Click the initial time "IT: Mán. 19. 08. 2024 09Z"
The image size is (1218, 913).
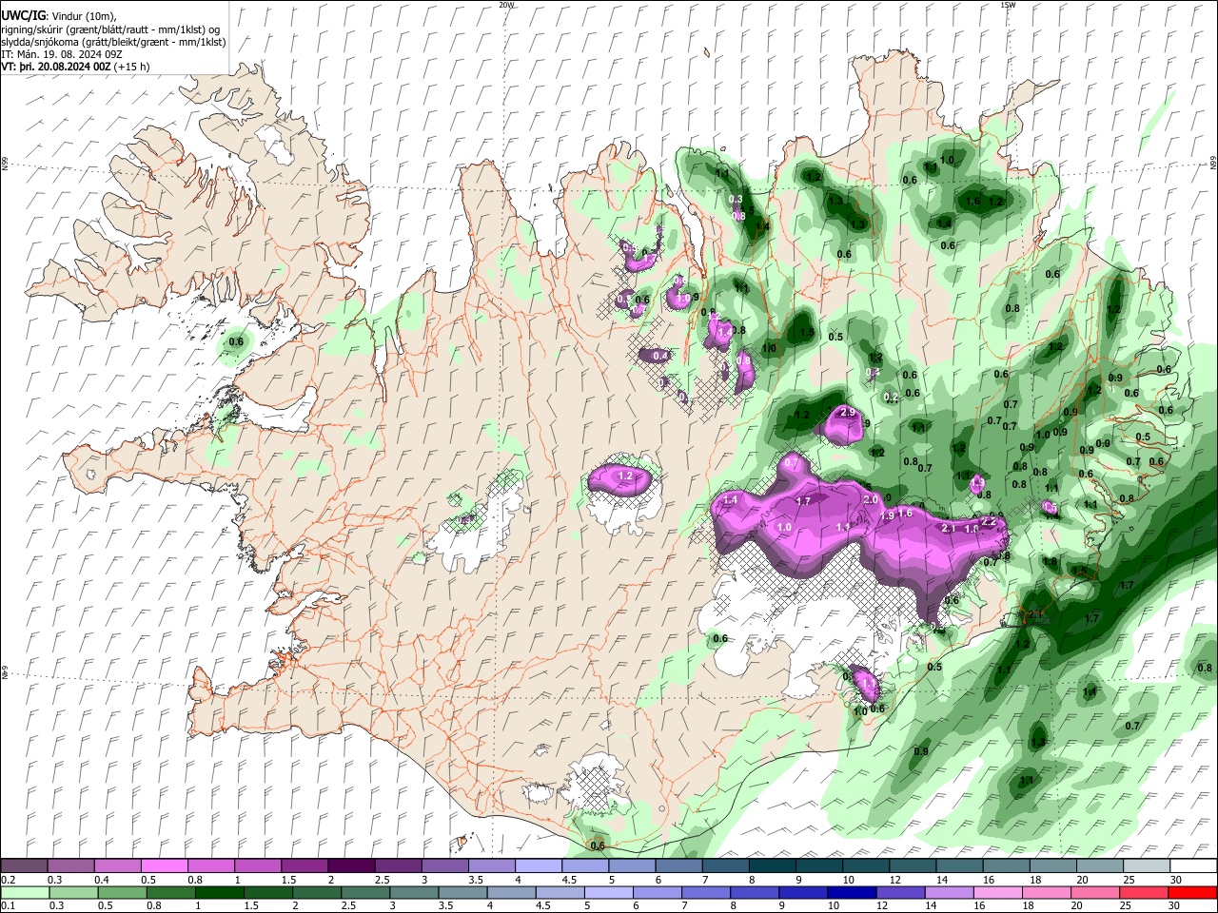coord(61,54)
